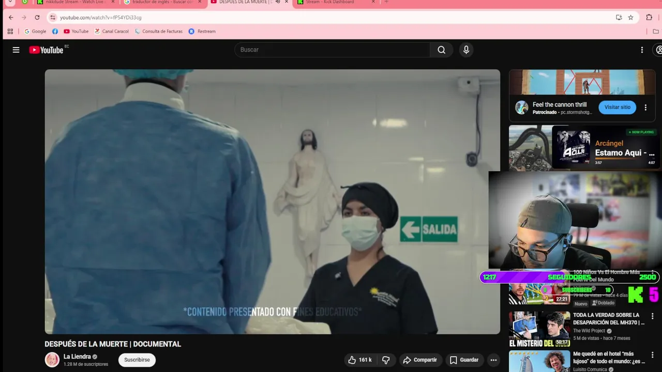Click the Compartir share button
This screenshot has height=372, width=662.
420,360
